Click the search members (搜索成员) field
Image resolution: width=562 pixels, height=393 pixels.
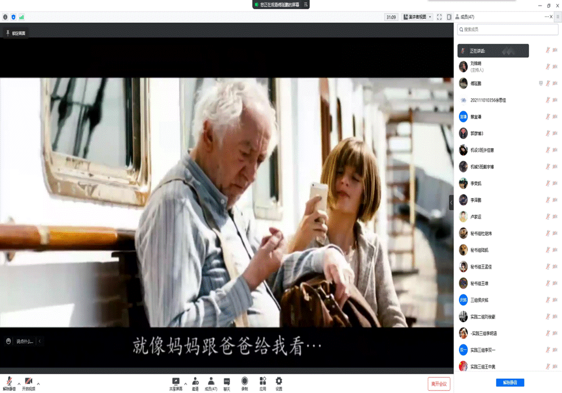507,30
